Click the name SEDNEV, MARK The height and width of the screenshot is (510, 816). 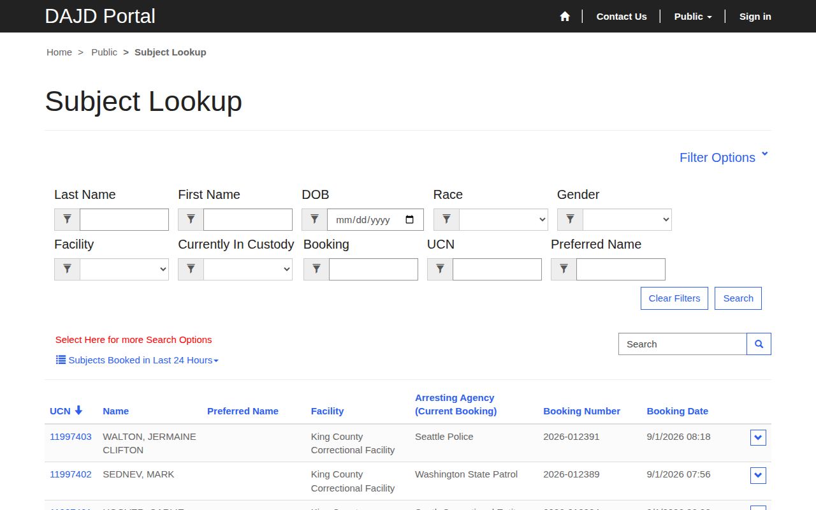138,474
